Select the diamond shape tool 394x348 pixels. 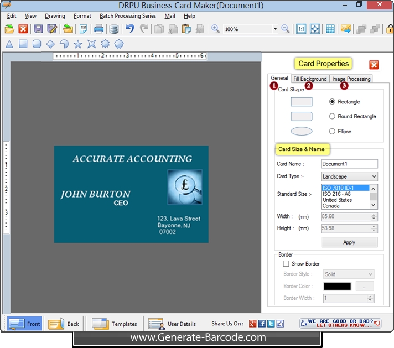coord(50,44)
